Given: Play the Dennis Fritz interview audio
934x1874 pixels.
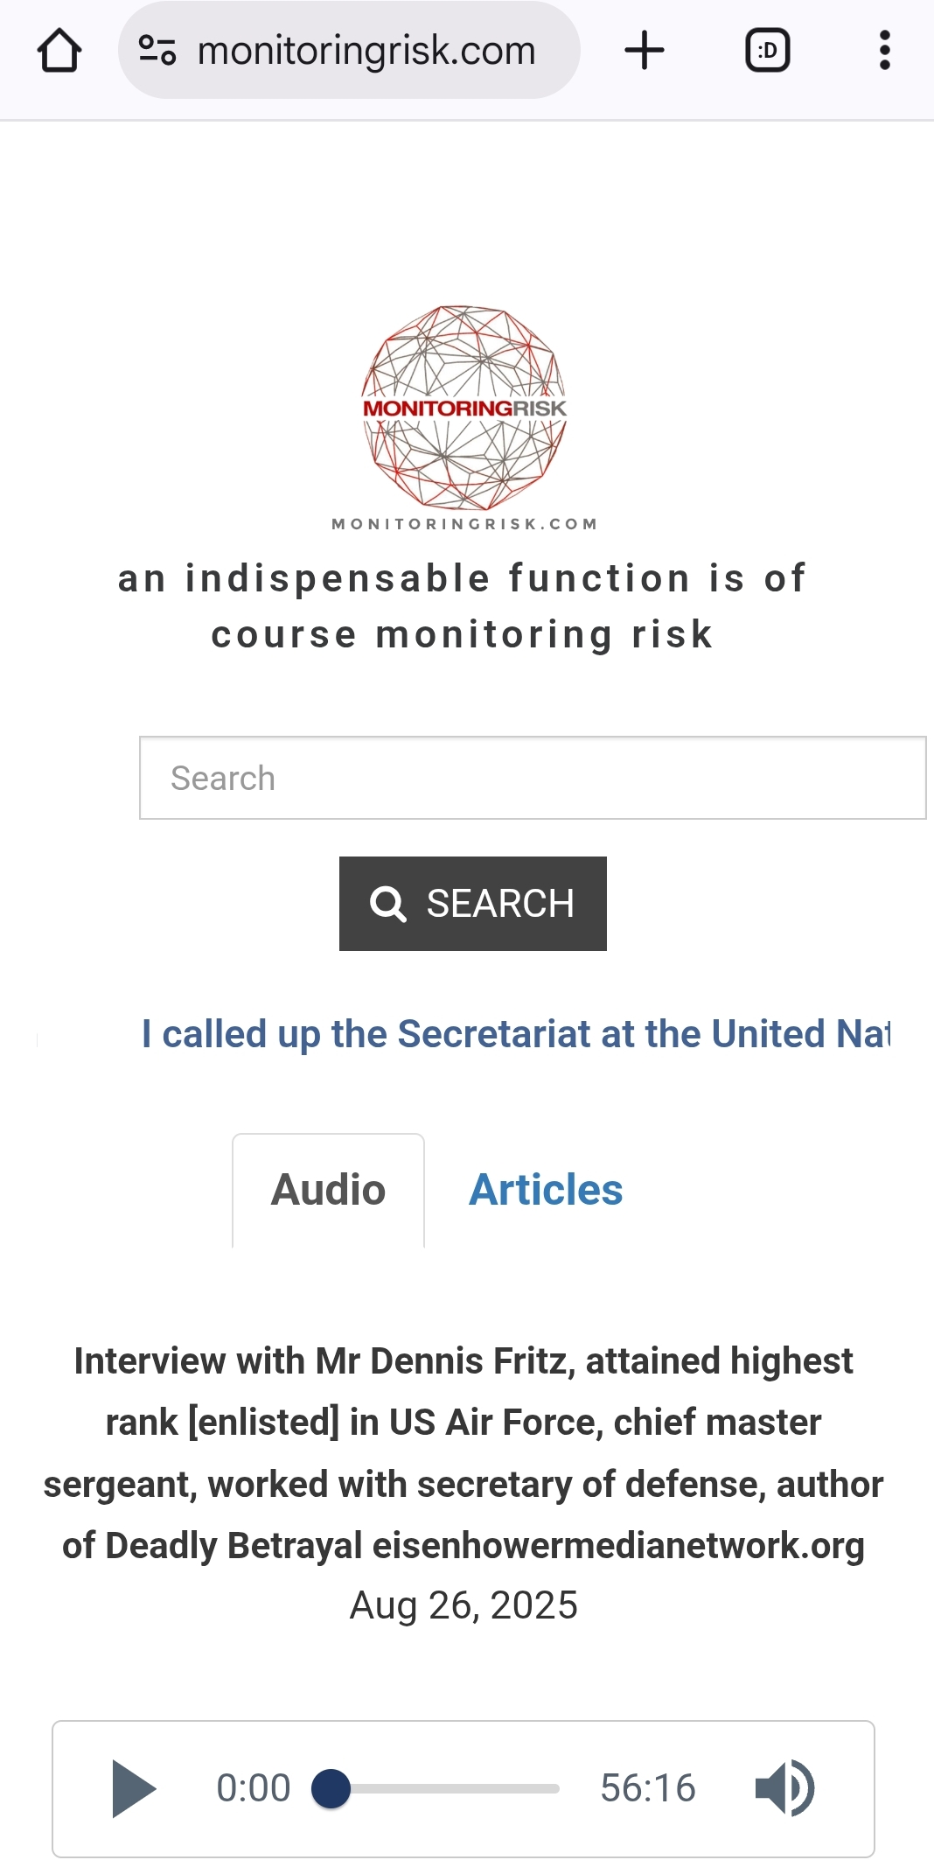Looking at the screenshot, I should click(x=134, y=1788).
